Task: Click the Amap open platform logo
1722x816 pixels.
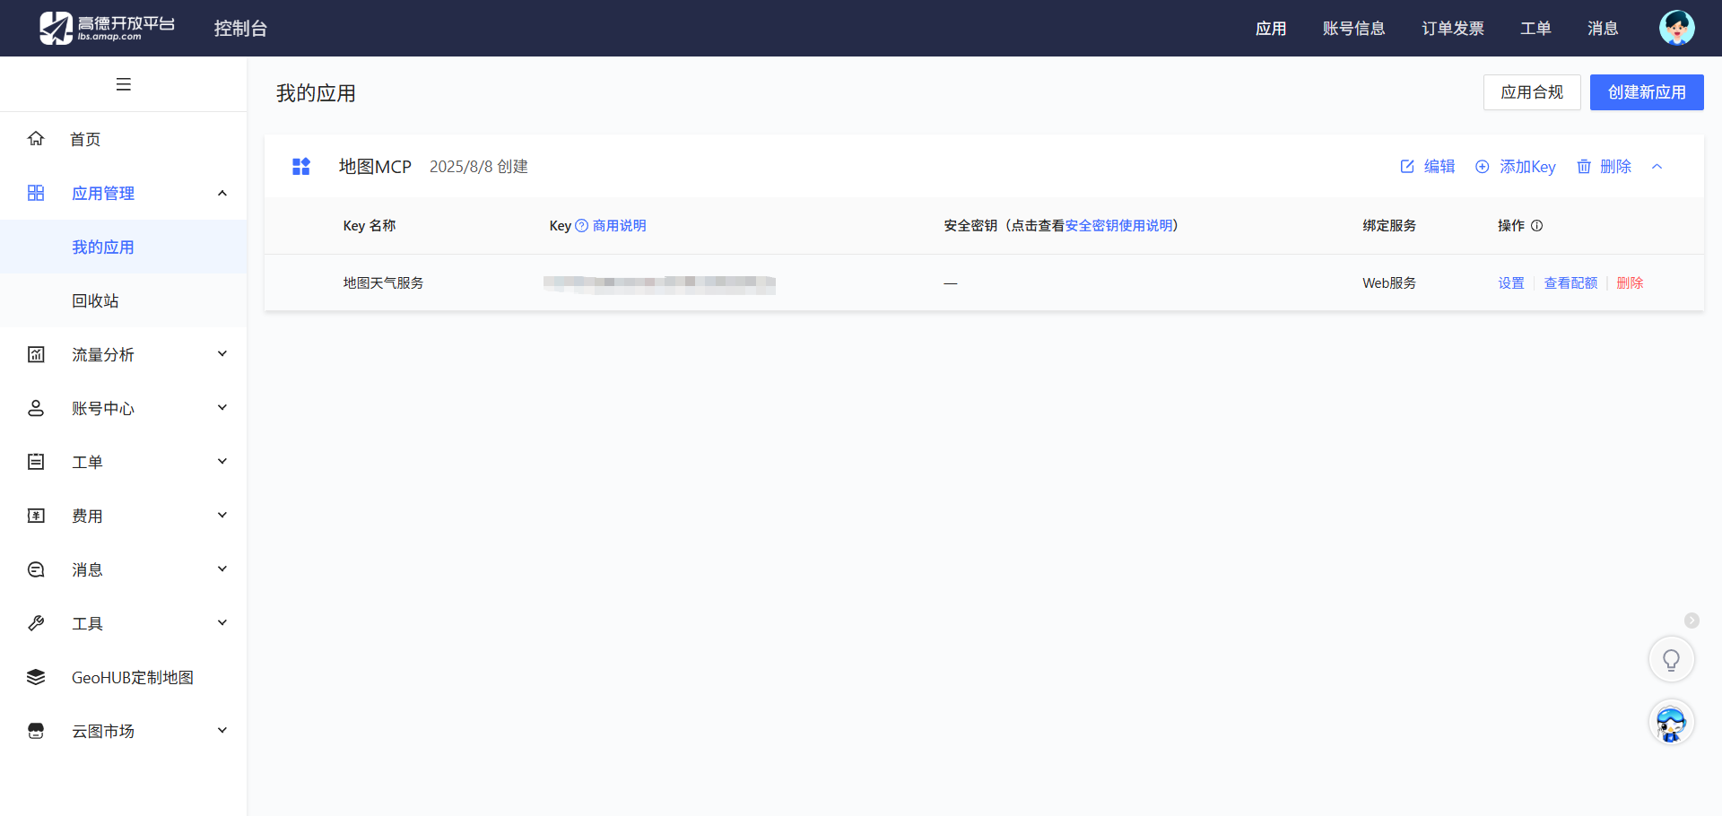Action: tap(107, 28)
